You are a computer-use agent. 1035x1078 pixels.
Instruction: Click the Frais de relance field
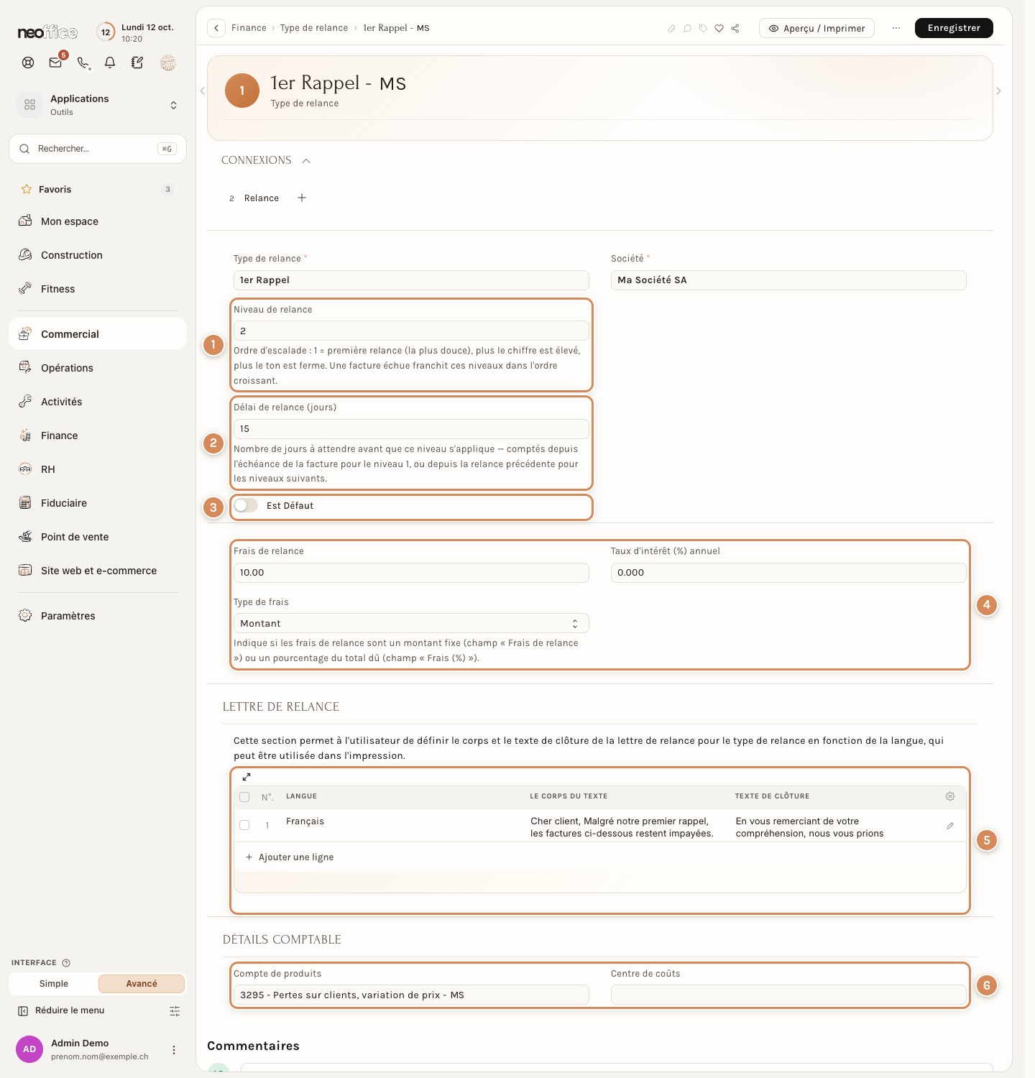[411, 573]
